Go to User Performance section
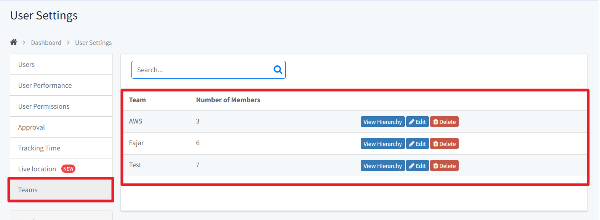The height and width of the screenshot is (220, 600). 45,85
